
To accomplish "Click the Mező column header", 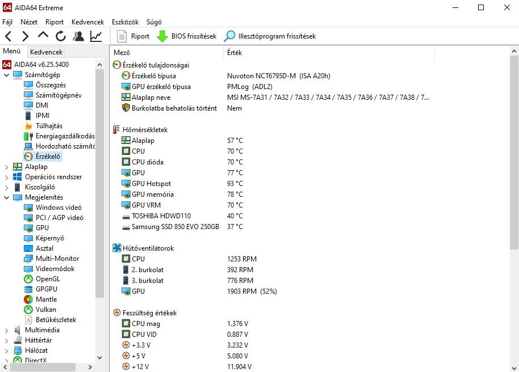I will (167, 52).
